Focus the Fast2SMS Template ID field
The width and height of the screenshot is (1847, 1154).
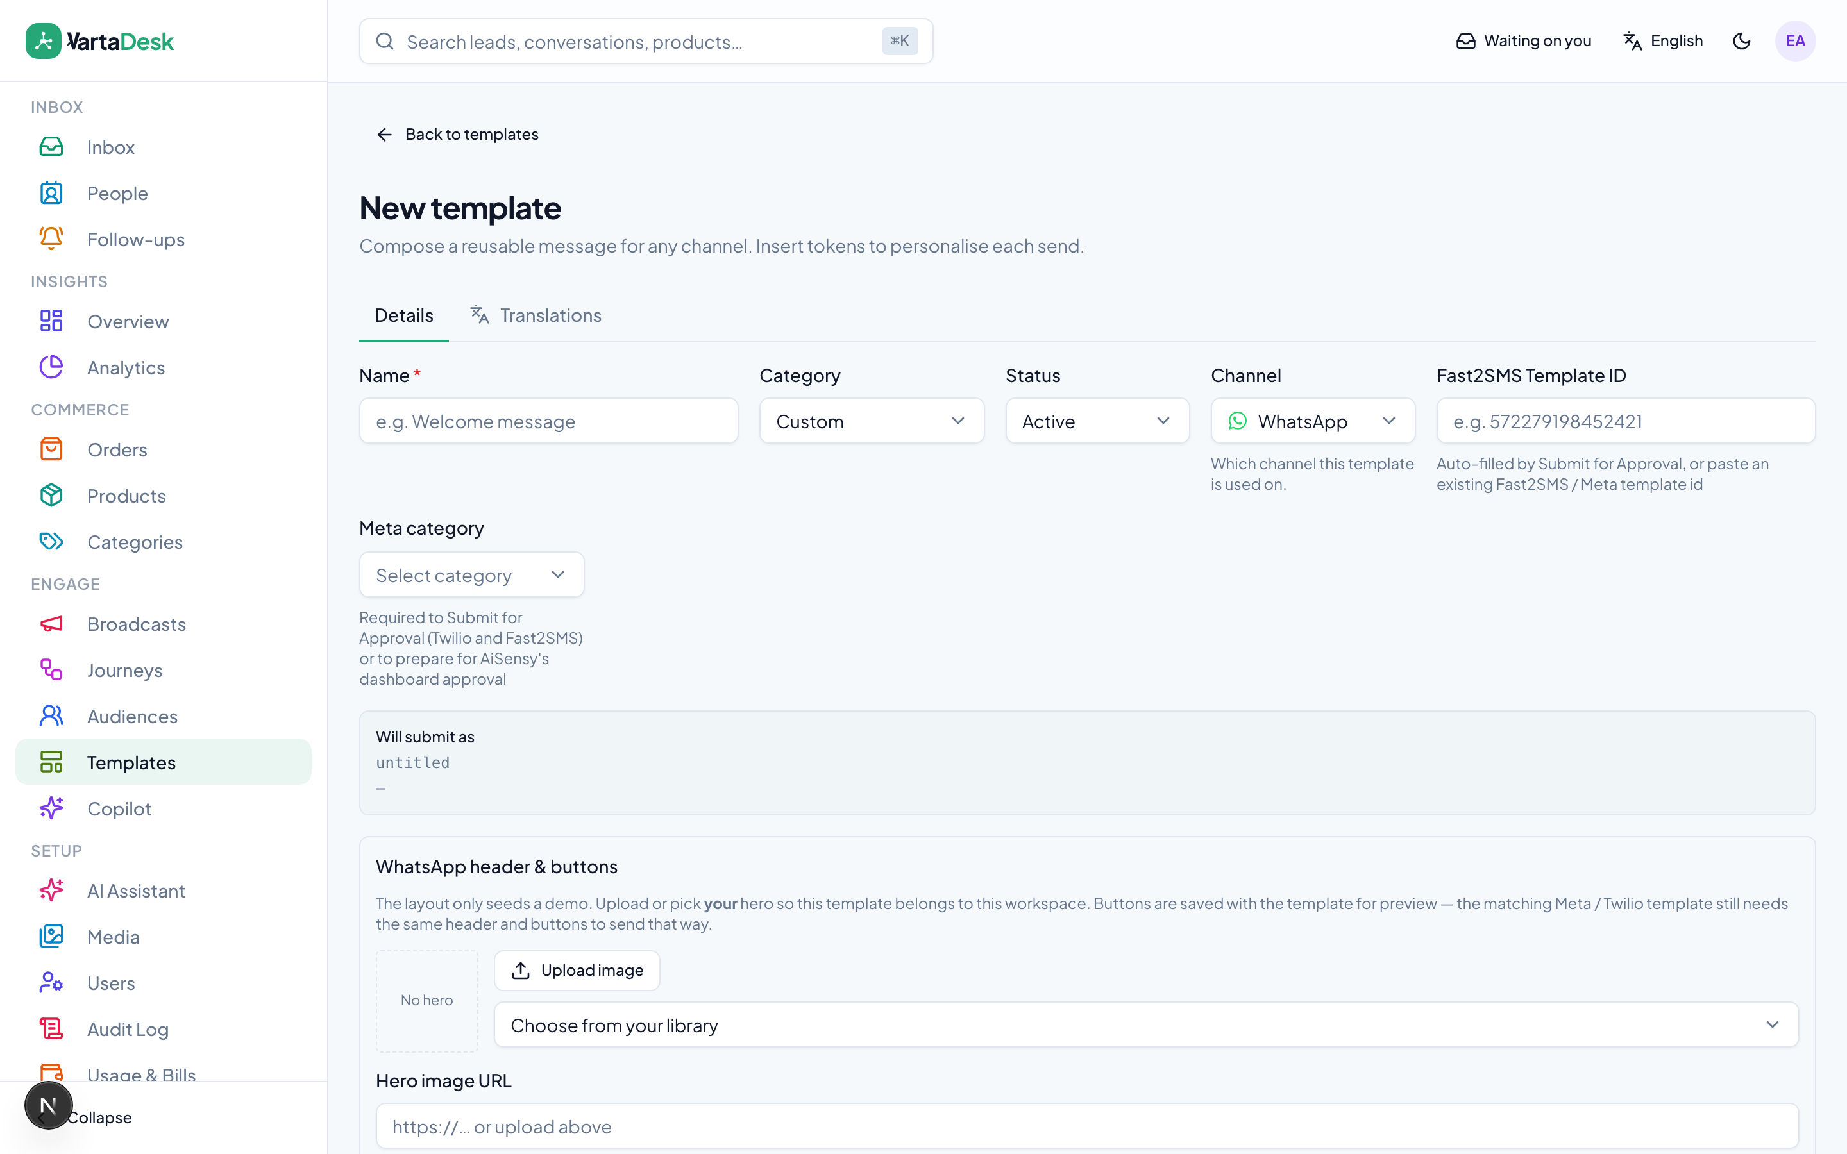(x=1626, y=421)
